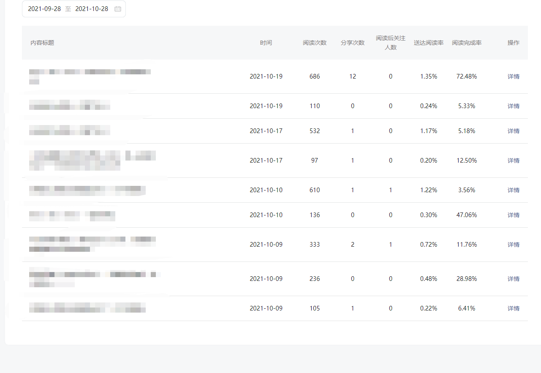Click the 内容标题 column header
The image size is (541, 373).
coord(42,43)
